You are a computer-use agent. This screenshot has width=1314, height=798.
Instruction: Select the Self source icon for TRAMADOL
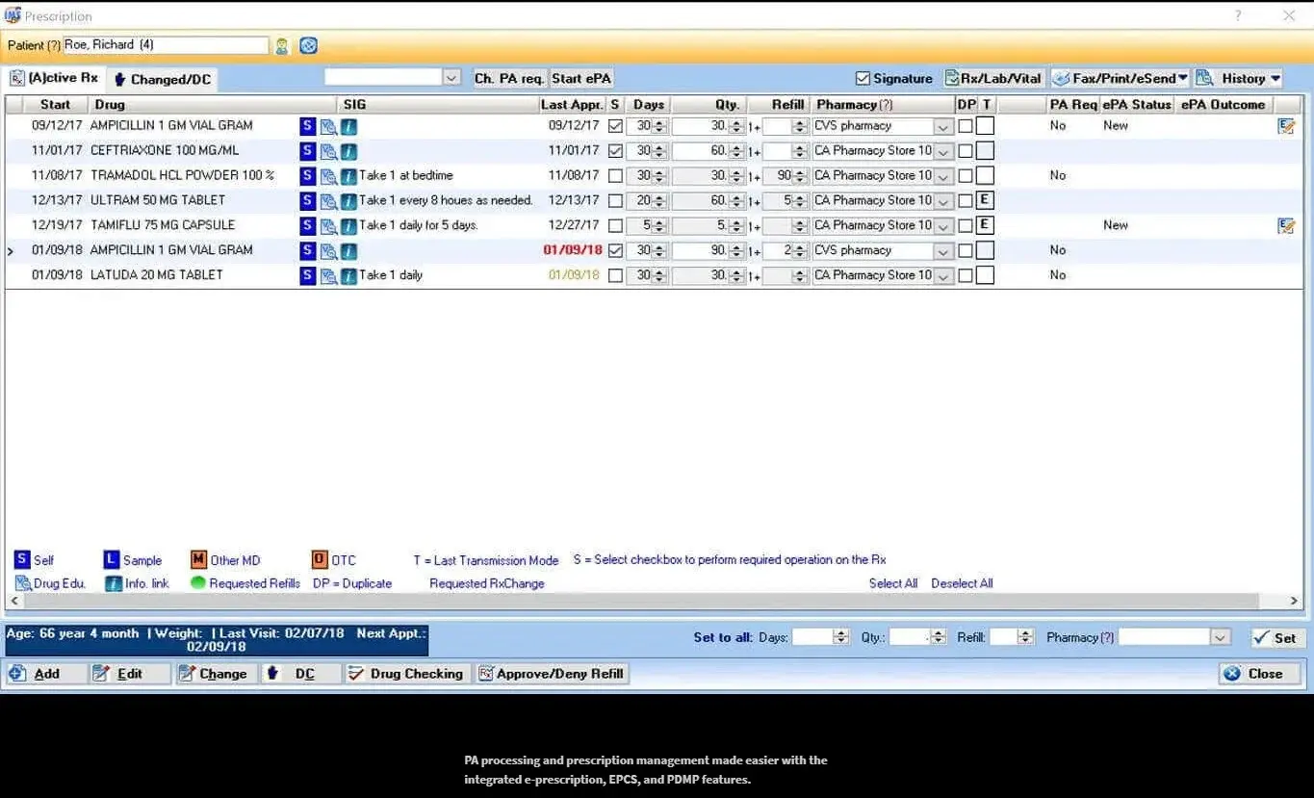[x=308, y=175]
